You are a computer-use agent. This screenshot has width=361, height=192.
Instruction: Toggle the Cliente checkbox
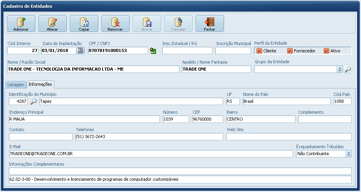pos(259,51)
